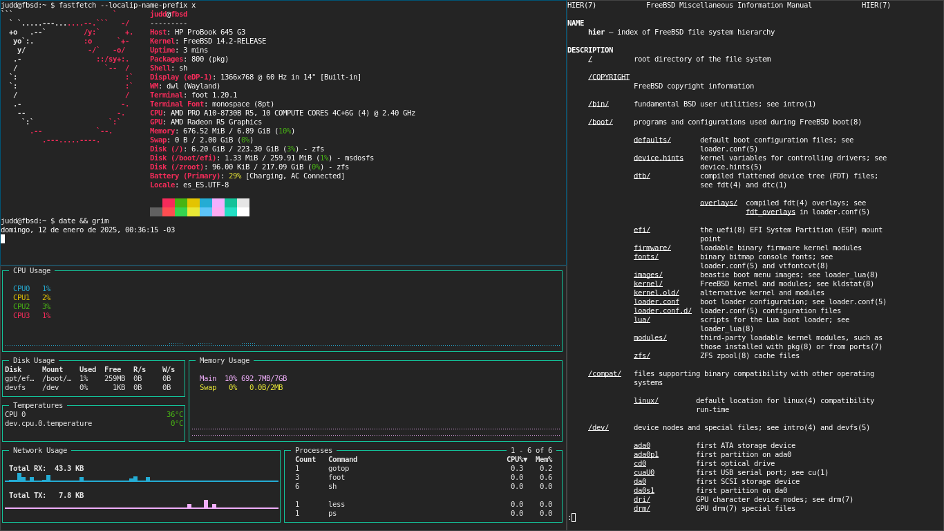
Task: Click the /boot/ entry in hier man page
Action: [x=601, y=122]
